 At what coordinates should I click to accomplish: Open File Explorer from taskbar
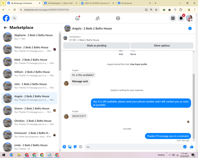click(19, 155)
